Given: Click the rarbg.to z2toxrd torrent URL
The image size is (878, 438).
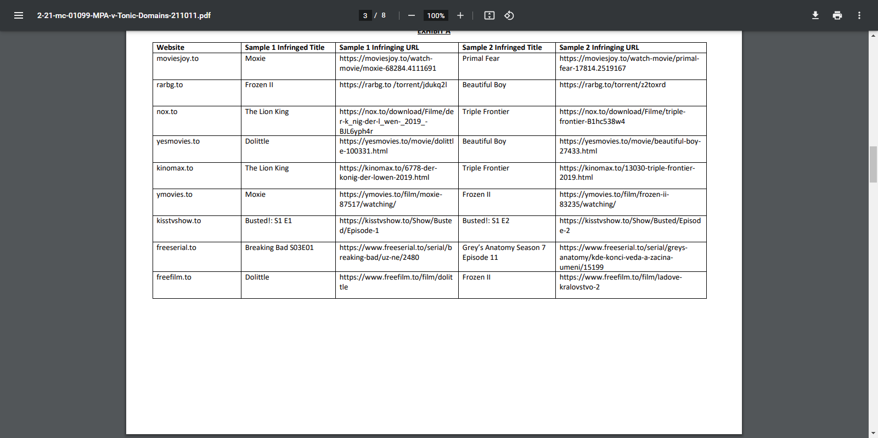Looking at the screenshot, I should pyautogui.click(x=612, y=85).
